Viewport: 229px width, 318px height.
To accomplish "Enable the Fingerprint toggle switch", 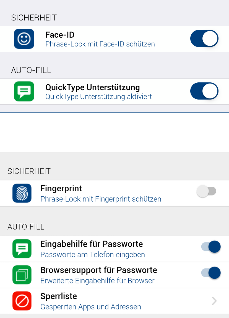I will tap(206, 191).
